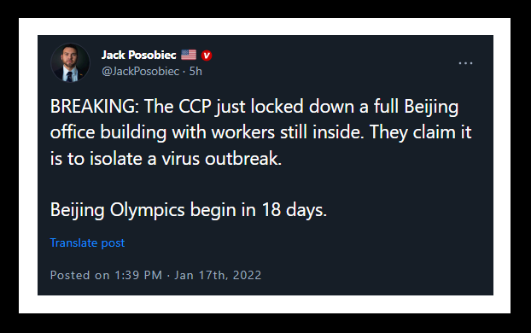Screen dimensions: 531x333
Task: Open the @JackPosobiec handle link
Action: click(140, 72)
